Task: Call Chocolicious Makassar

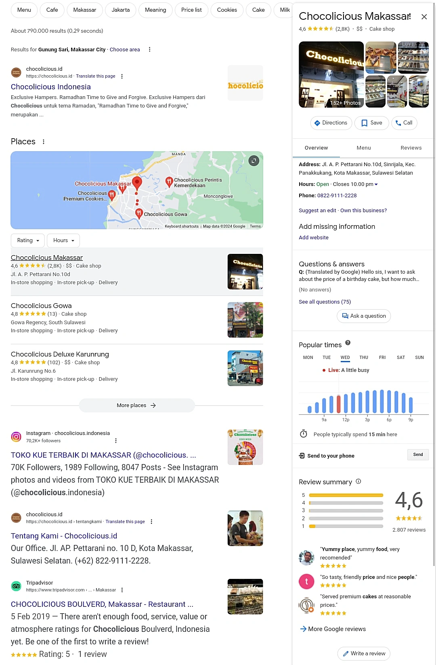Action: coord(404,123)
